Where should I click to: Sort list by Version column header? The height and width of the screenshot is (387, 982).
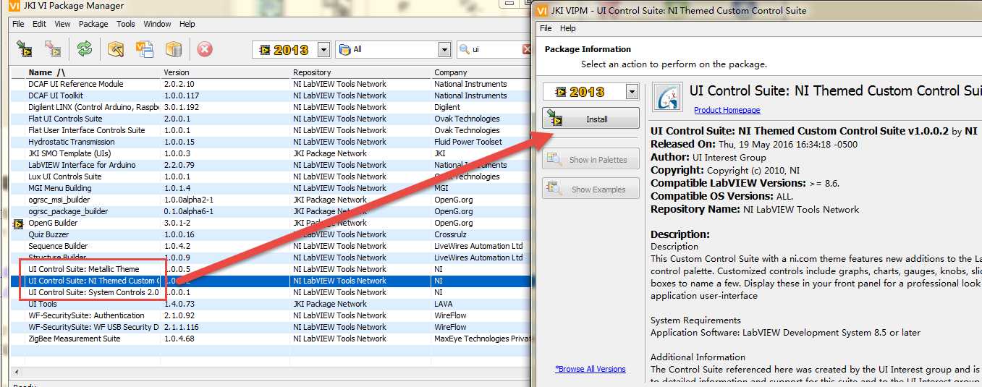tap(225, 72)
